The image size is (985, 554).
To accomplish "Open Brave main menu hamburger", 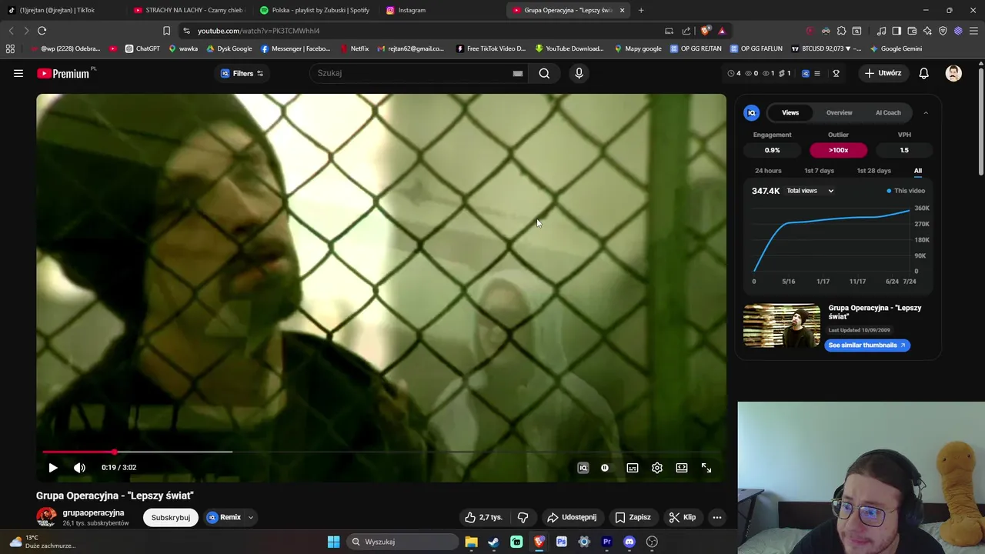I will pos(973,31).
